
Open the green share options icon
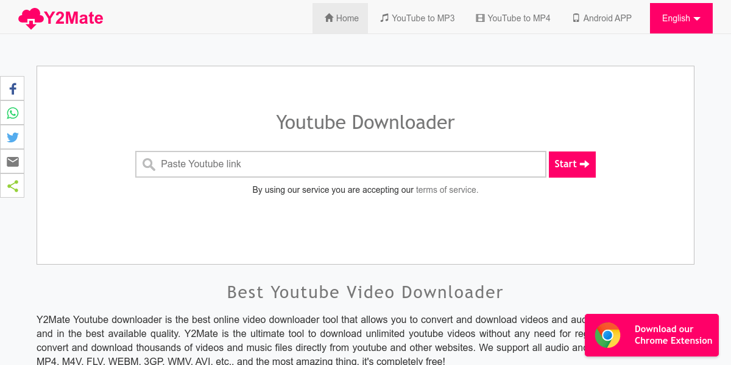coord(12,186)
